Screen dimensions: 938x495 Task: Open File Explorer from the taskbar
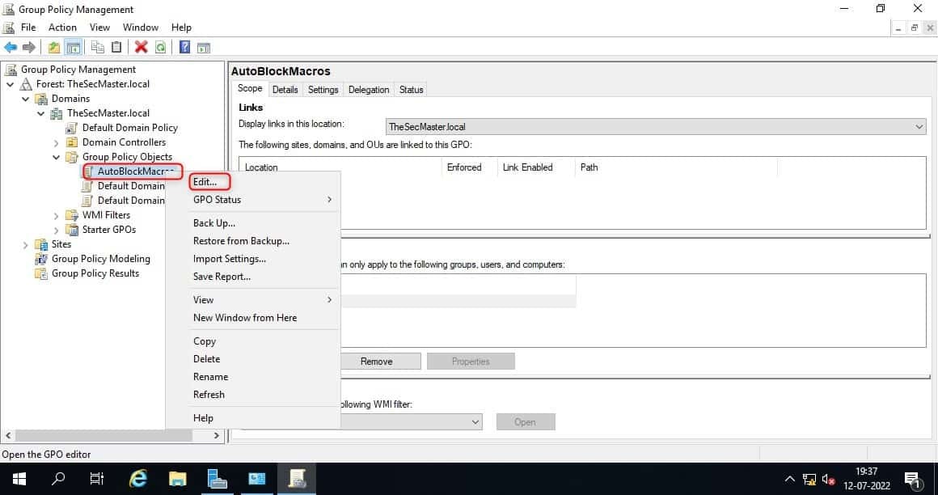point(178,479)
